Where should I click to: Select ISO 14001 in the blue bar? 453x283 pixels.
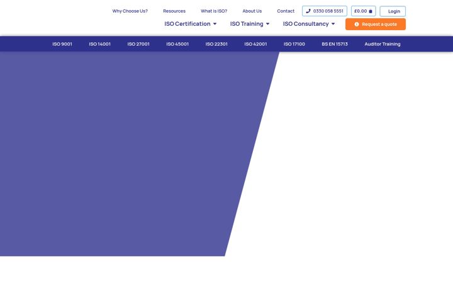(99, 44)
